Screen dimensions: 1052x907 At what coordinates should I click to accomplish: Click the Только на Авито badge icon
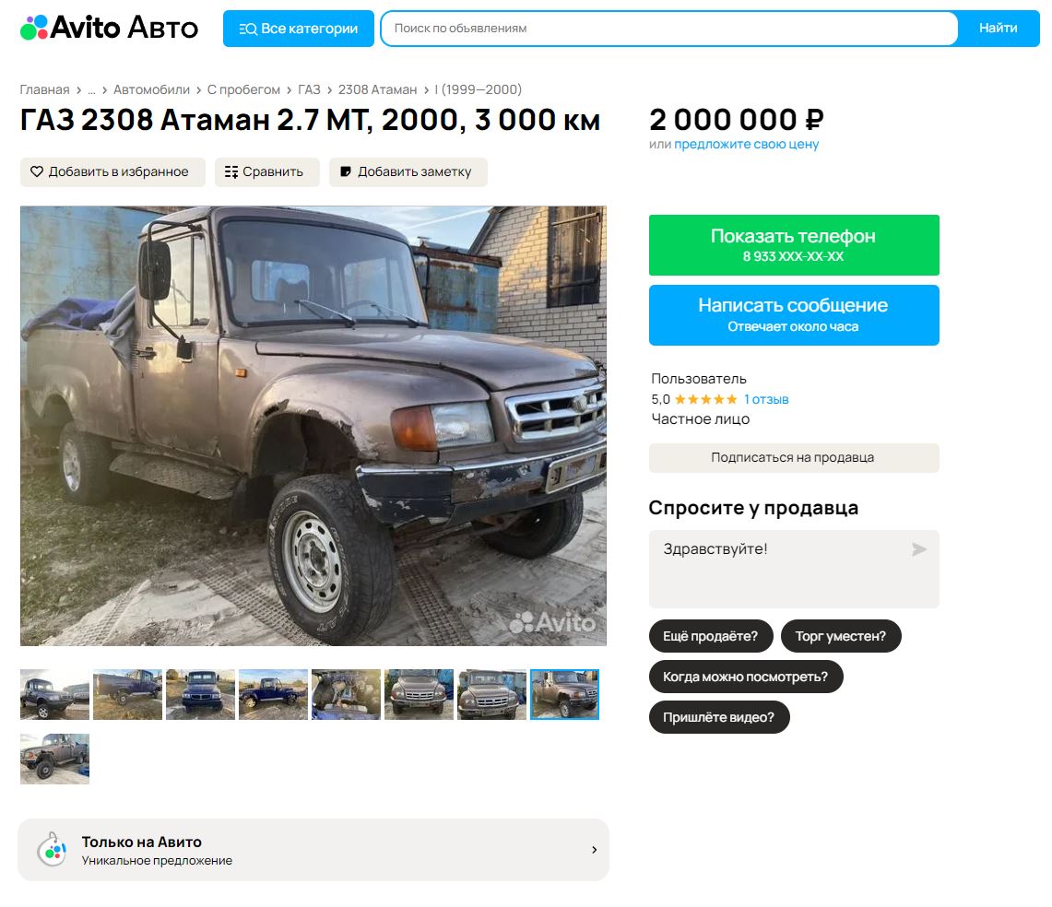tap(52, 849)
